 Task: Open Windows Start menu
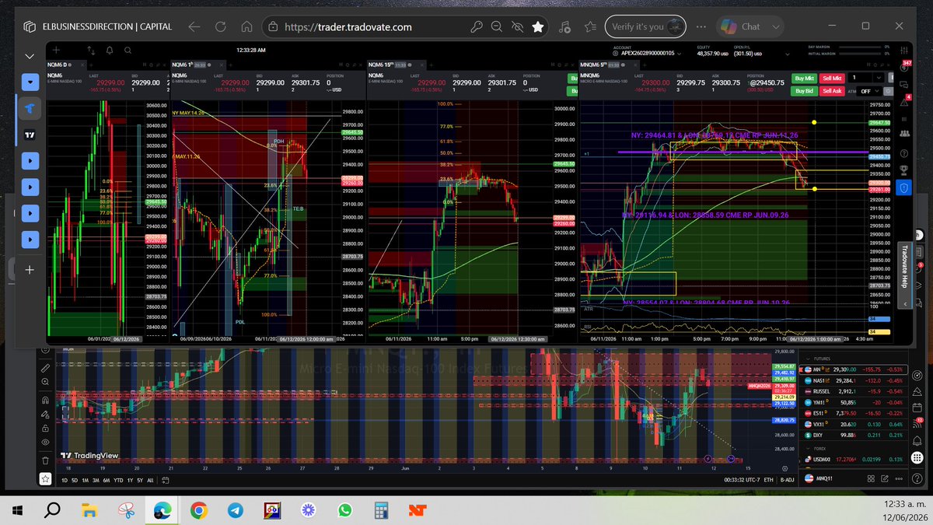tap(17, 510)
